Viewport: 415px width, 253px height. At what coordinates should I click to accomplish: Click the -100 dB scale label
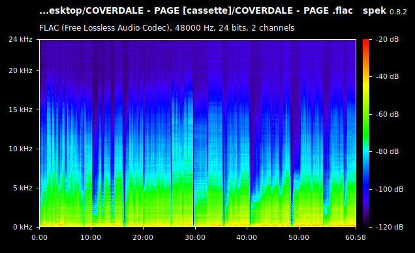(x=390, y=189)
